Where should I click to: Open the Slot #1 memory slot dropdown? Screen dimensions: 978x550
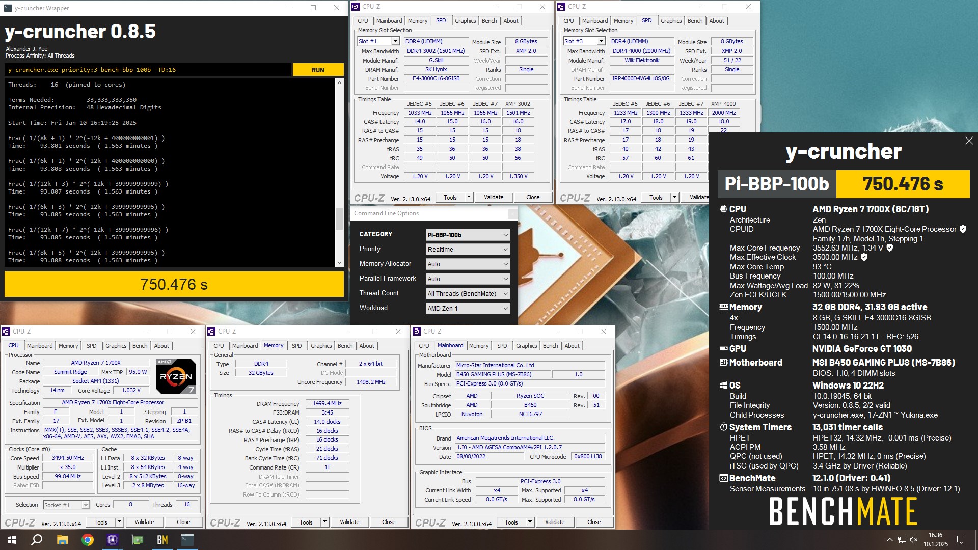tap(395, 41)
